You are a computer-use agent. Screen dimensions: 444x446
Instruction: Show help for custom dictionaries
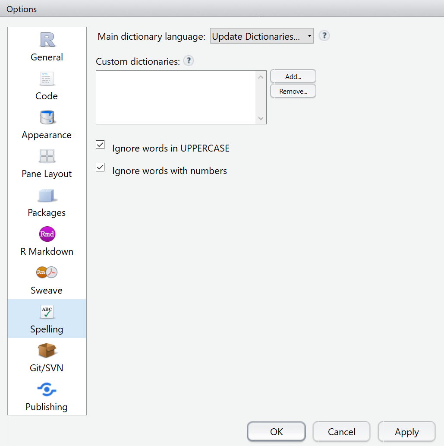click(189, 61)
